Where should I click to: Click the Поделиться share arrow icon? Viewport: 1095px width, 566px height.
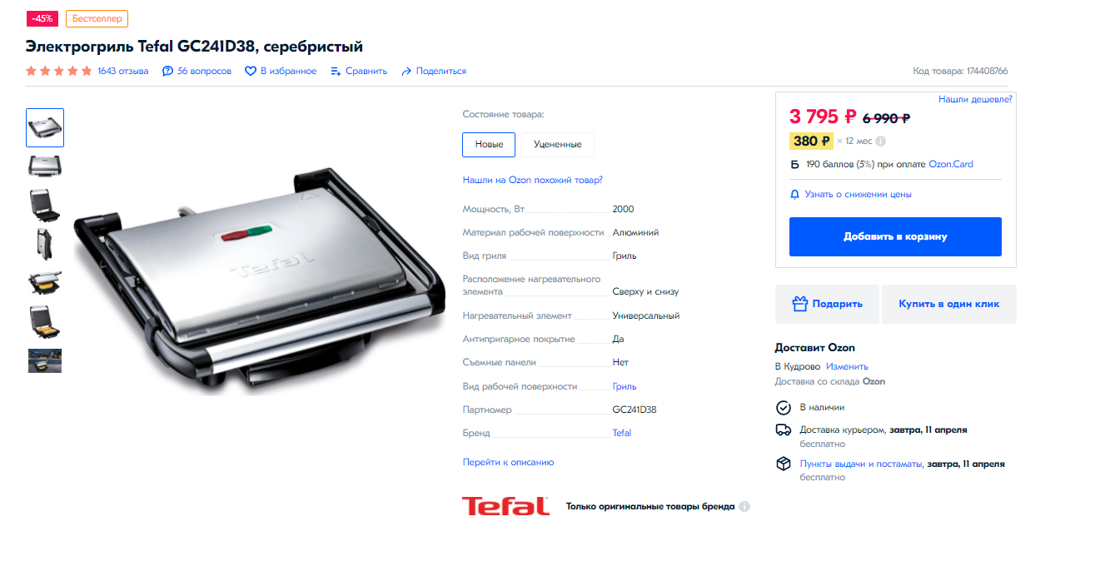click(406, 72)
